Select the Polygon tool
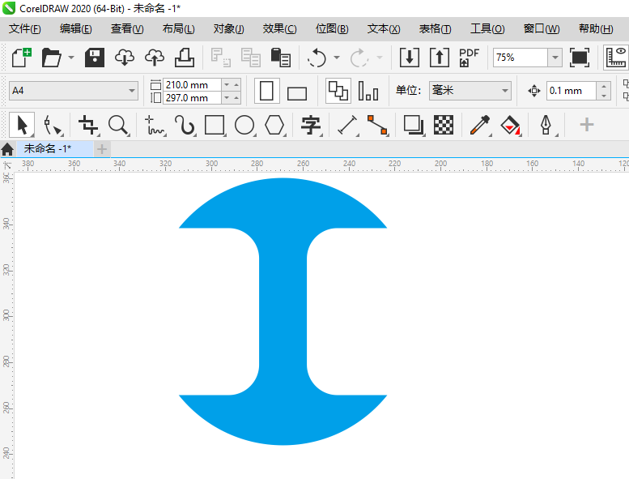 point(274,125)
